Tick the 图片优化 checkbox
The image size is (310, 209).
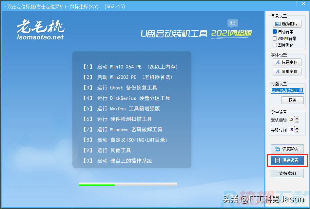275,45
